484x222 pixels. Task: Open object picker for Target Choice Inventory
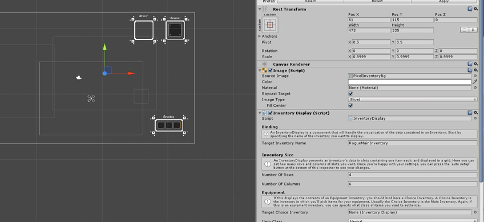pos(475,212)
